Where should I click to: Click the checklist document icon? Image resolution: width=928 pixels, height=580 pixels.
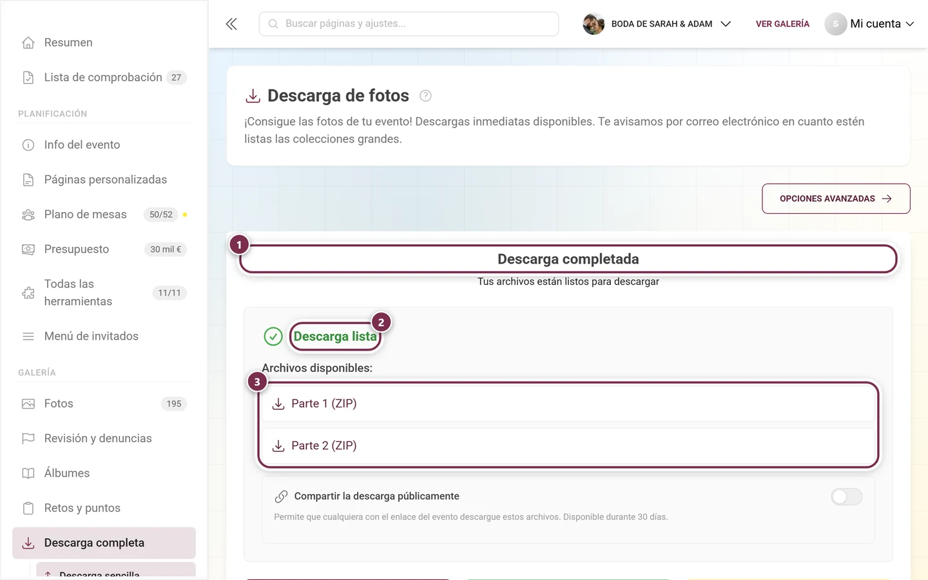[x=28, y=77]
